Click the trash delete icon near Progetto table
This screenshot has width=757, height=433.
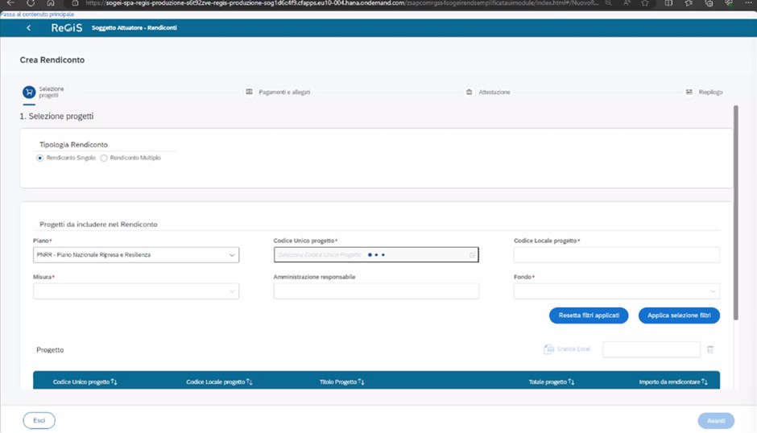click(x=710, y=349)
